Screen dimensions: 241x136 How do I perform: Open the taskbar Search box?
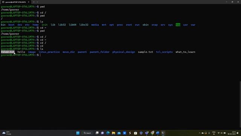click(88, 133)
